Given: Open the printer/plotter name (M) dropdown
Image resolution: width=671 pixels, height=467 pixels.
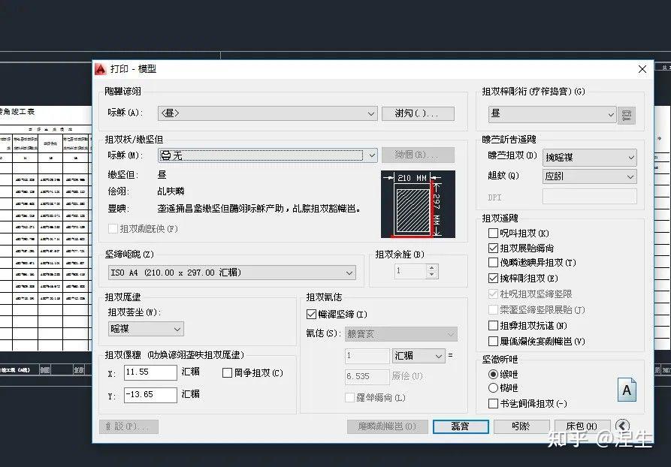Looking at the screenshot, I should point(267,155).
